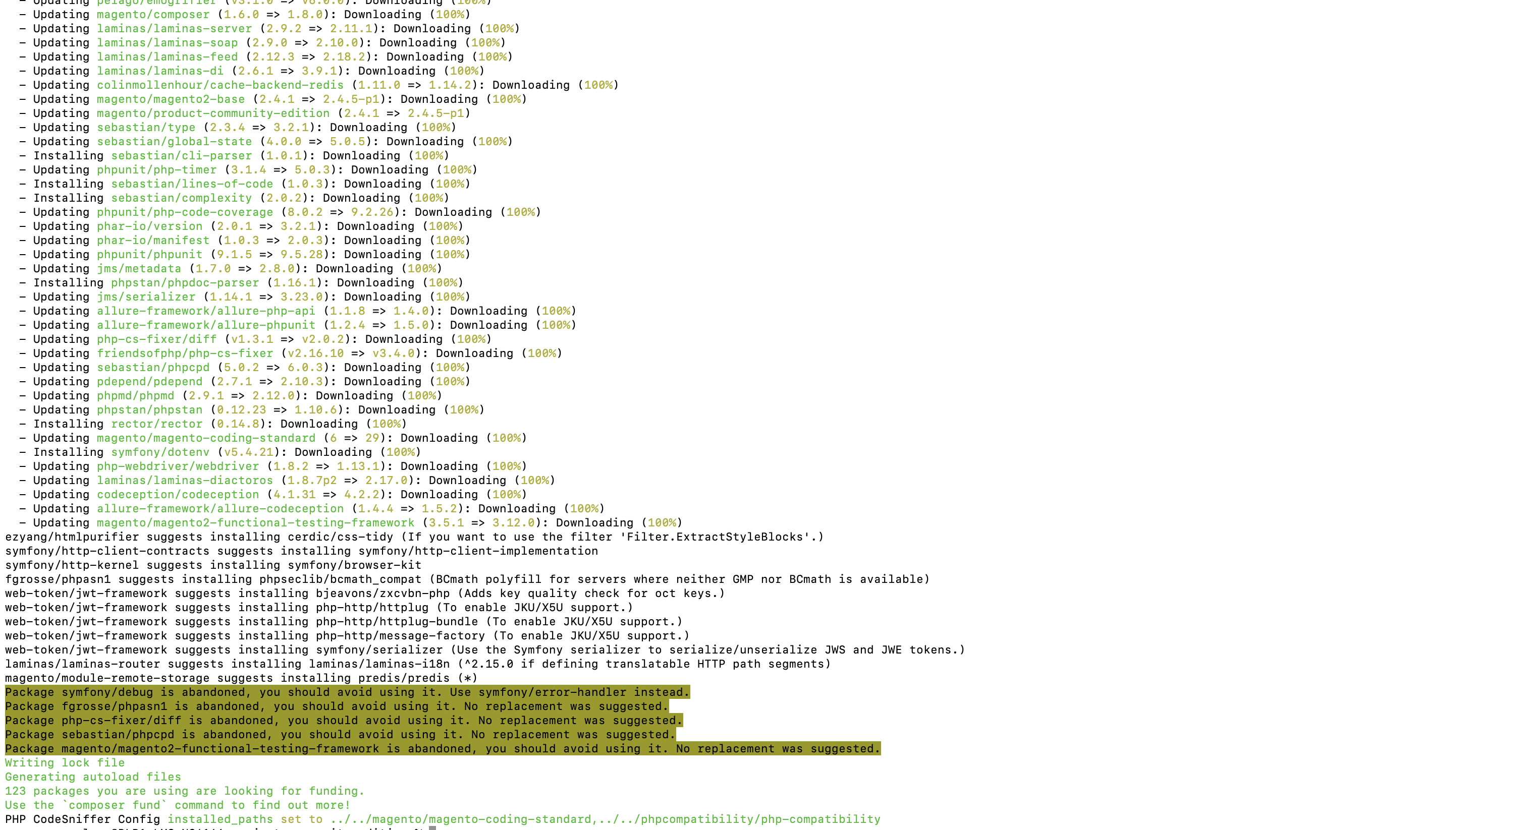The height and width of the screenshot is (830, 1526).
Task: Click the PHP CodeSniffer Config installed_paths line
Action: coord(442,819)
